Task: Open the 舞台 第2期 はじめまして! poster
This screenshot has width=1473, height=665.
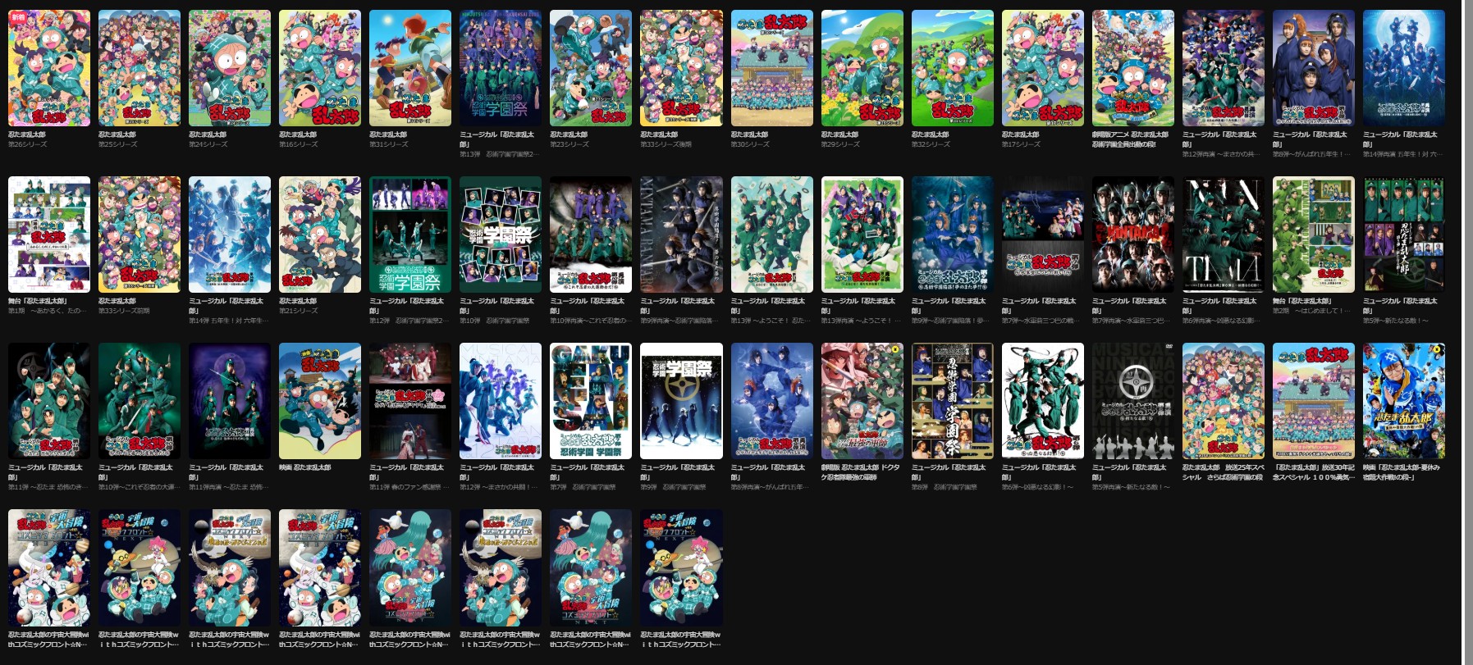Action: pos(1314,235)
